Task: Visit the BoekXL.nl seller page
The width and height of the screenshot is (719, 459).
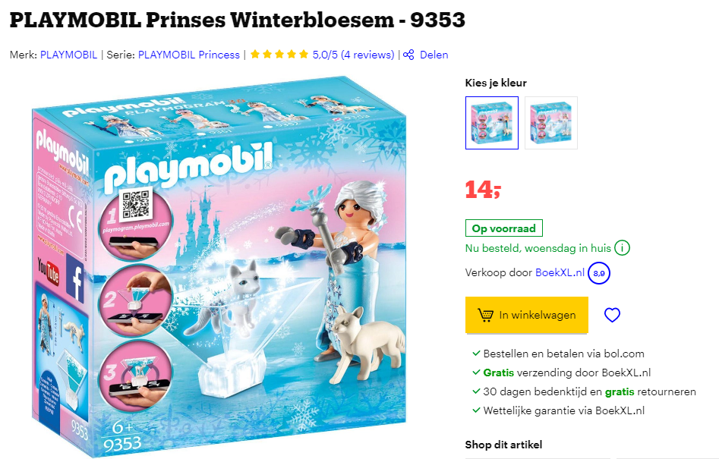Action: 560,272
